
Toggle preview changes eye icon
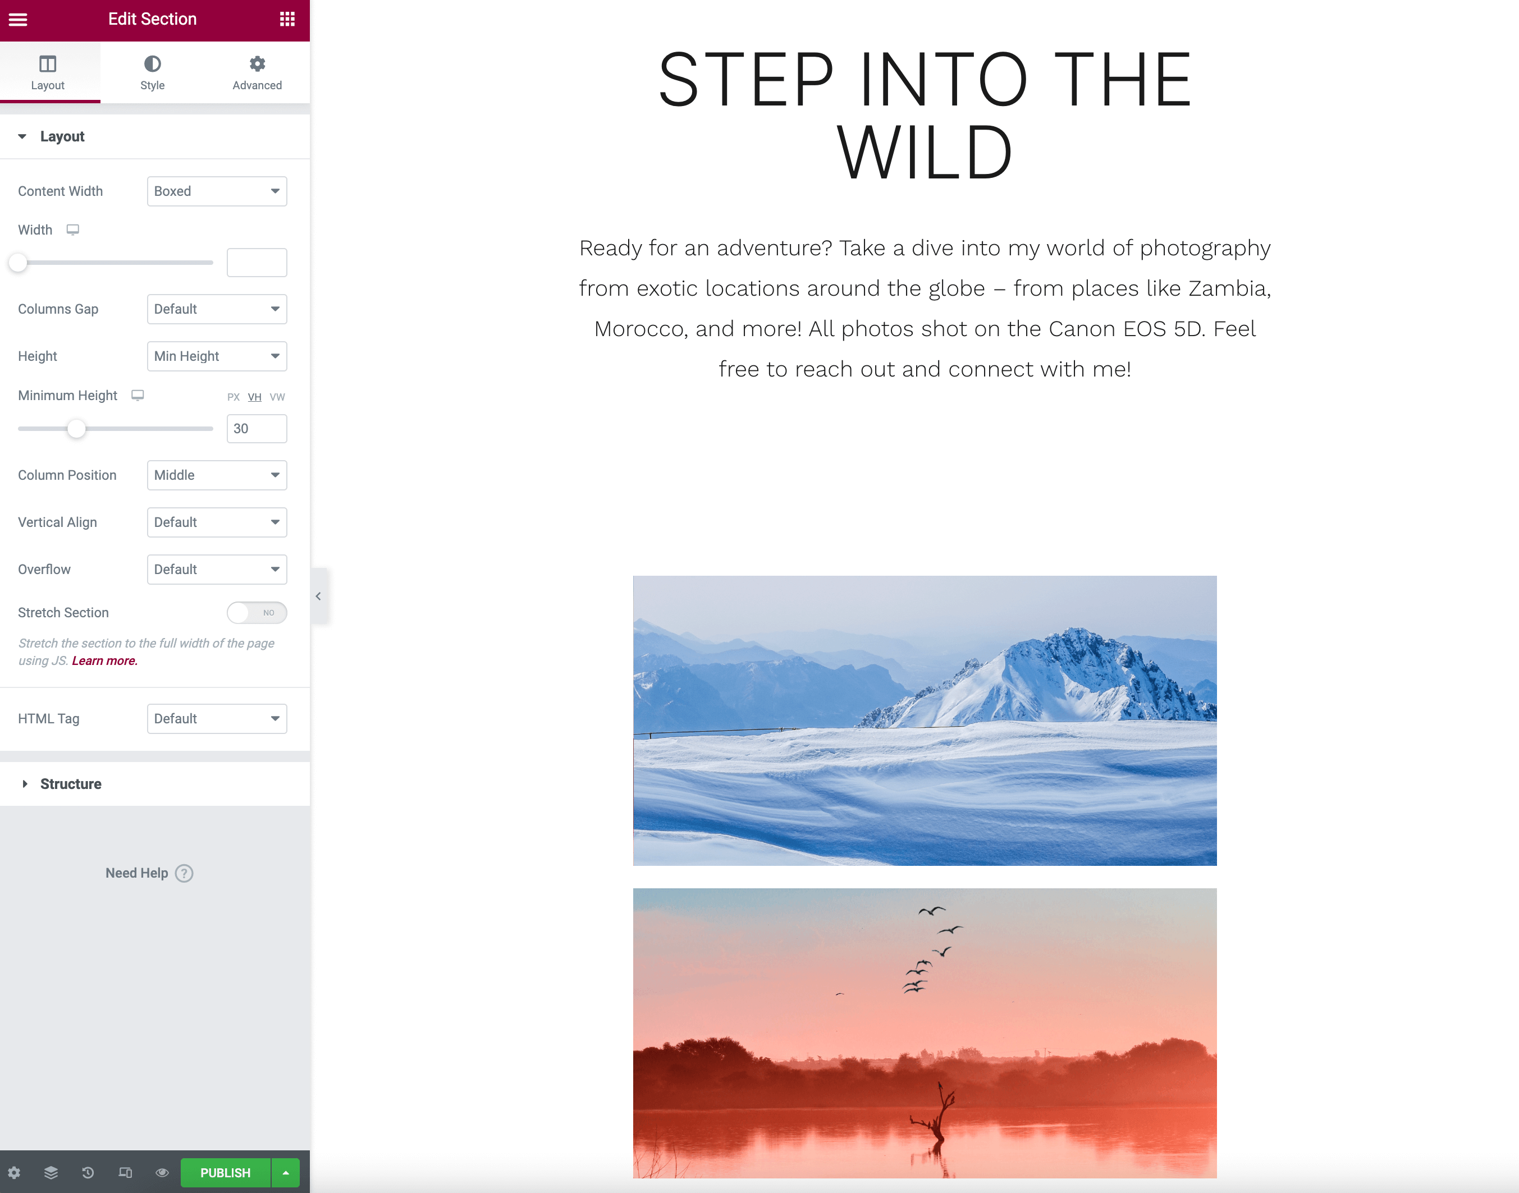coord(162,1172)
